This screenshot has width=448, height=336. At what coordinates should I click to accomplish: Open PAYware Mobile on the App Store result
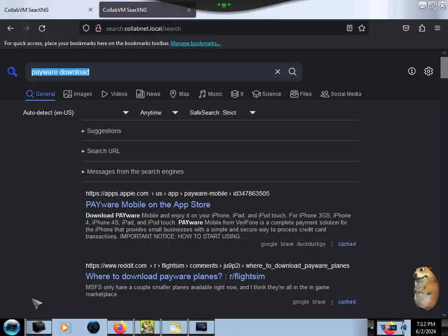(148, 205)
